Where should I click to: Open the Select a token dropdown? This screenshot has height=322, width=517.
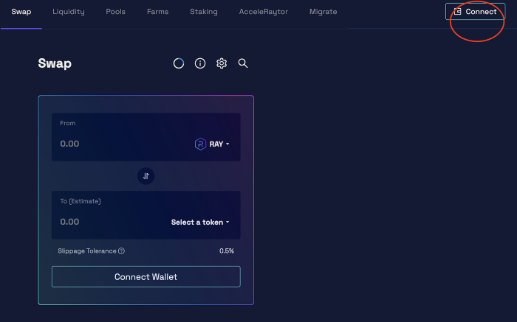point(200,223)
